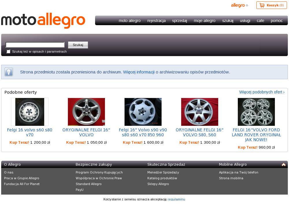Open Współpraca w Ochronie Praw link
The width and height of the screenshot is (289, 205).
click(x=99, y=178)
